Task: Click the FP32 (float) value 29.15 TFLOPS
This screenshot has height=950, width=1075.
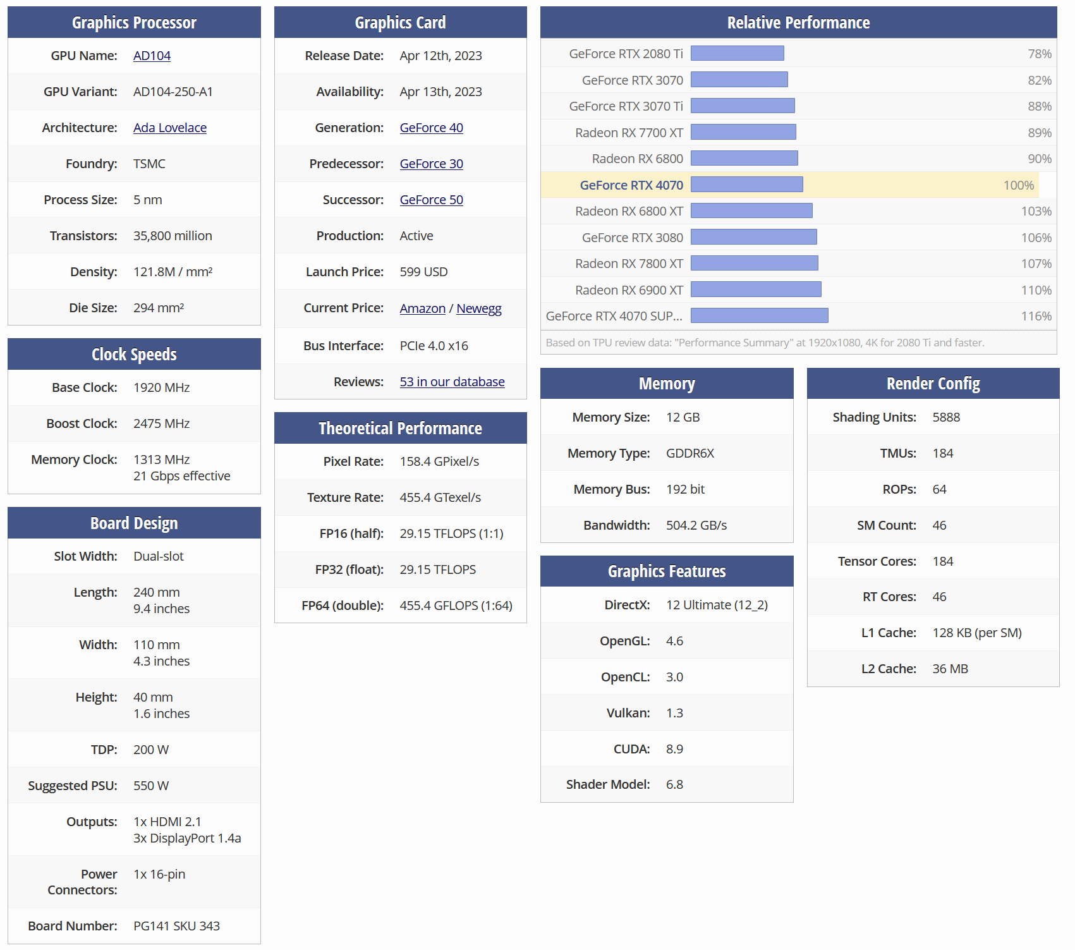Action: pos(438,569)
